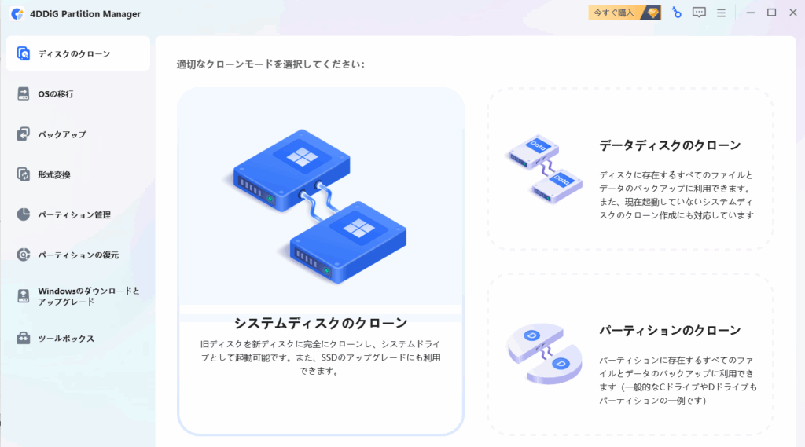Select the データディスクのクローン option
805x447 pixels.
tap(630, 170)
